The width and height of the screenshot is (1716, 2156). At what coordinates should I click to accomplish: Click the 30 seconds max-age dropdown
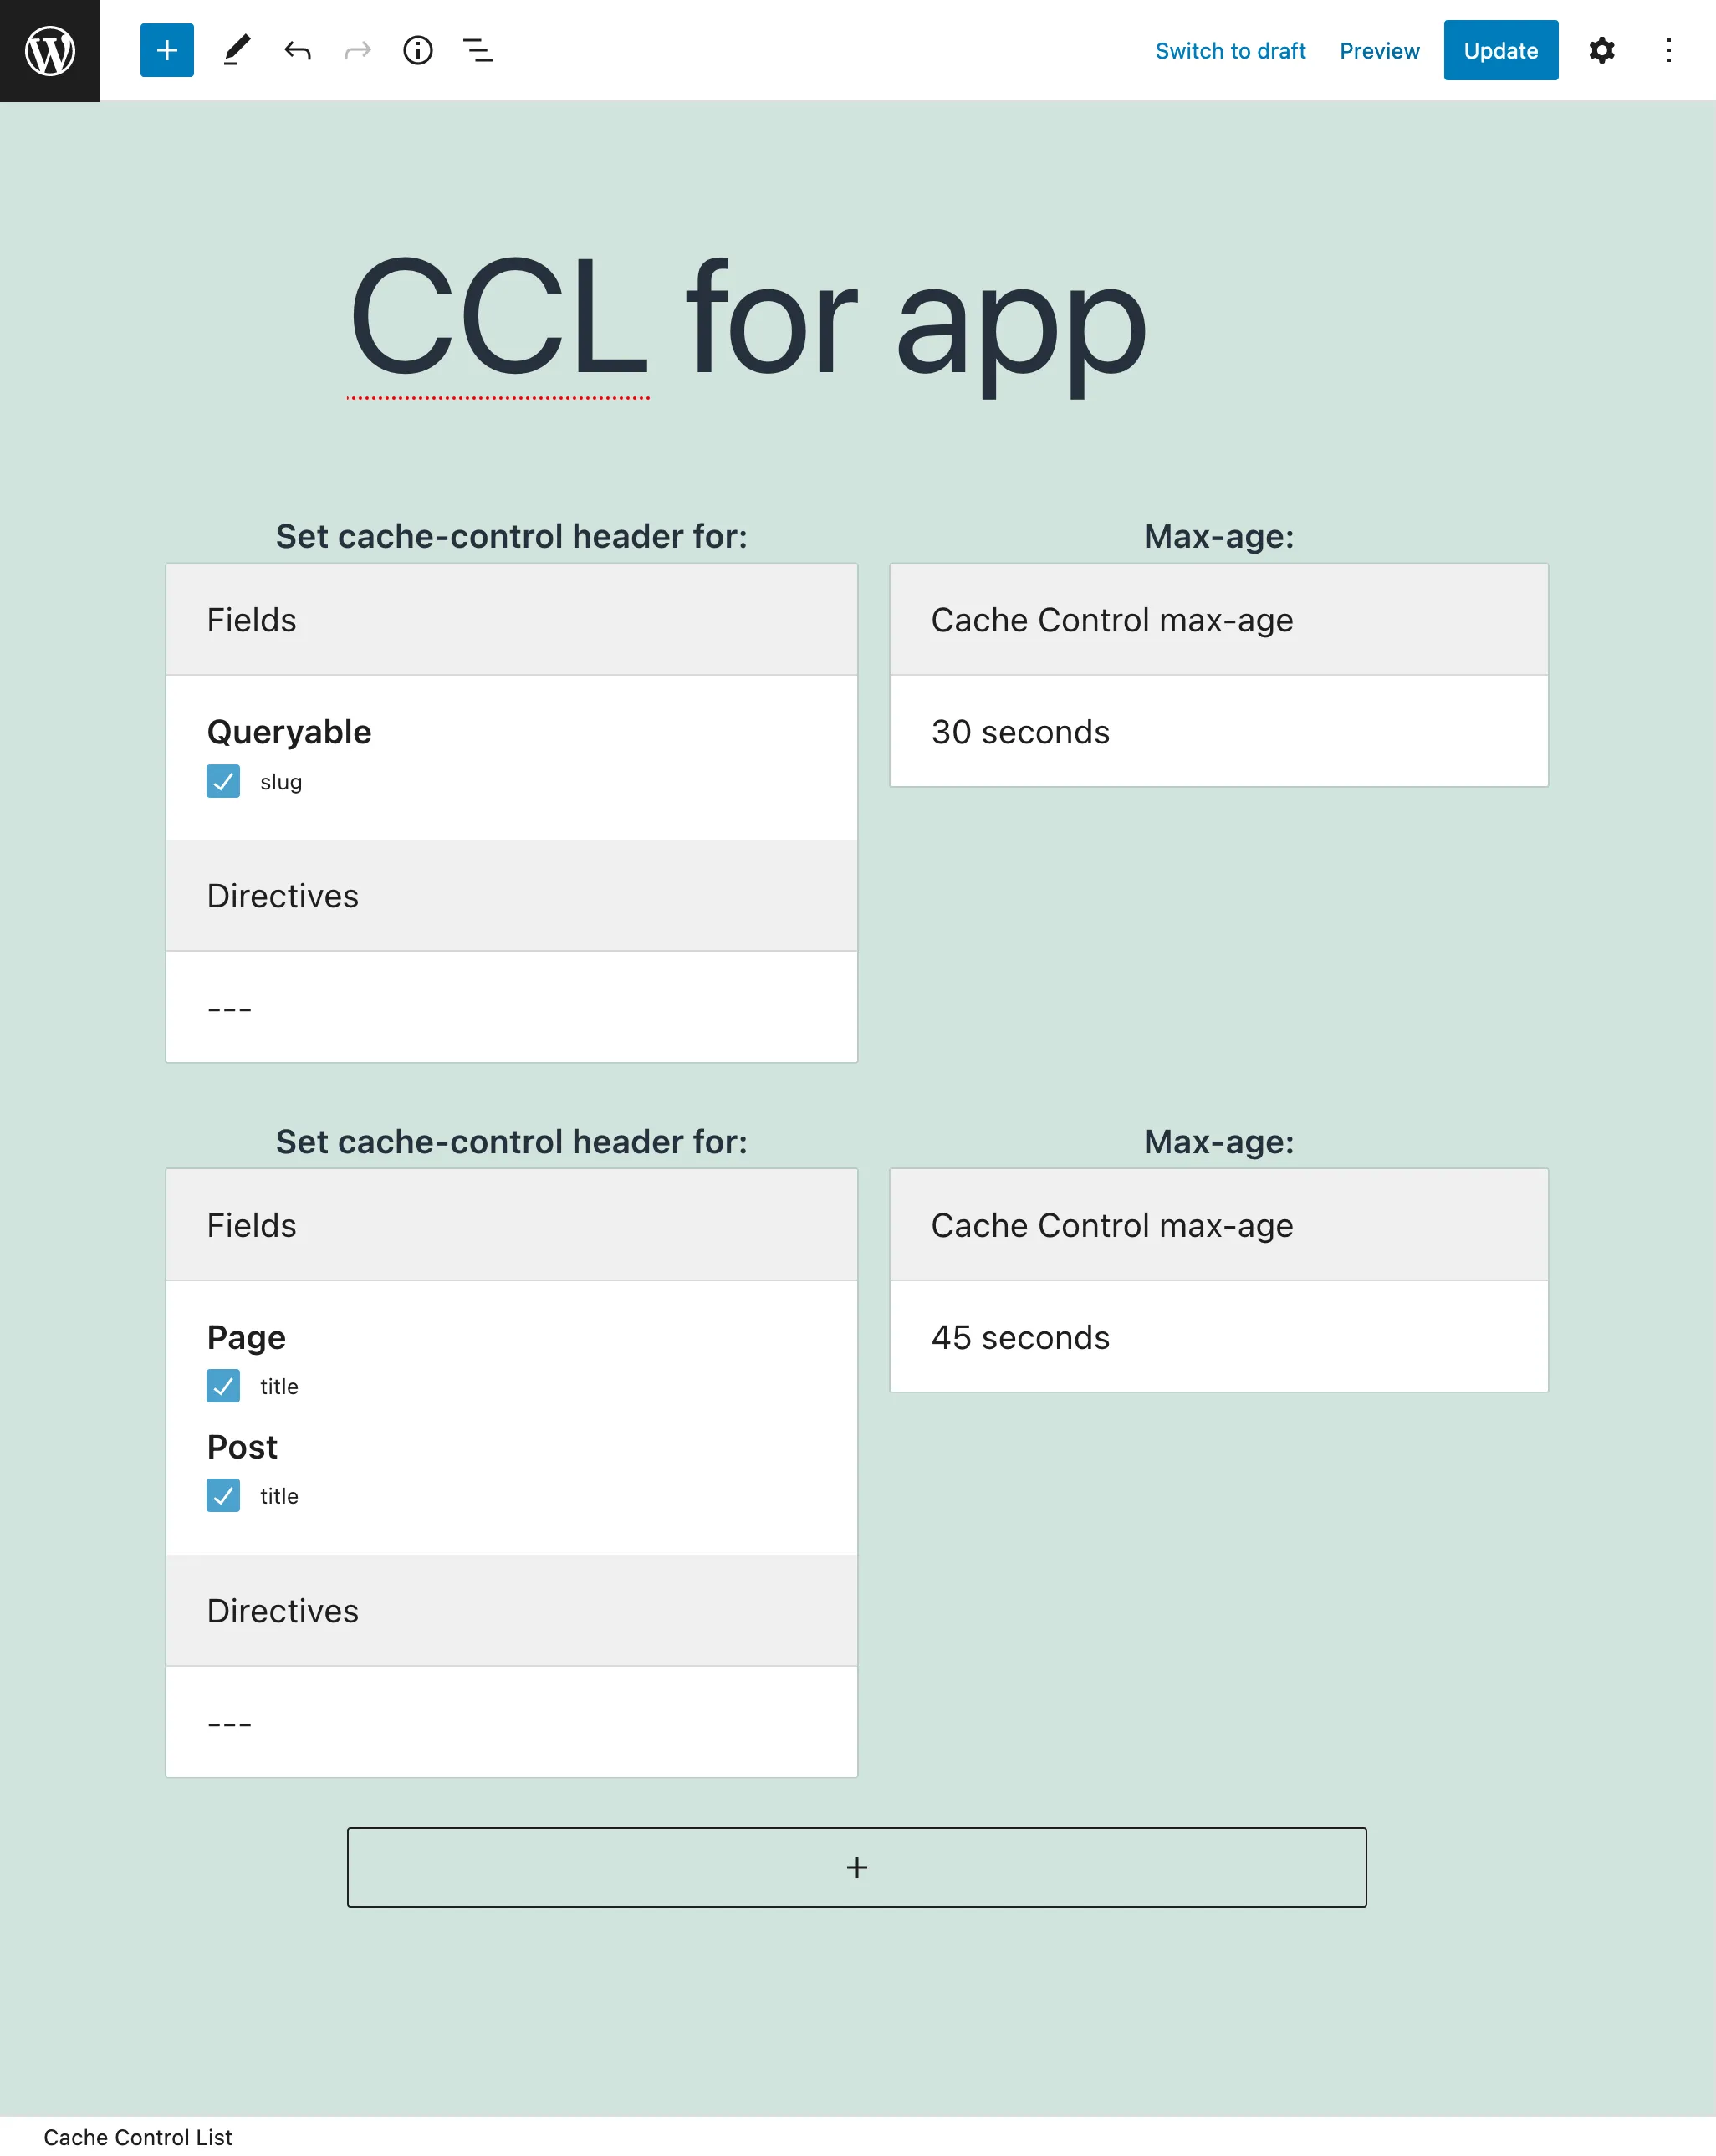coord(1218,730)
